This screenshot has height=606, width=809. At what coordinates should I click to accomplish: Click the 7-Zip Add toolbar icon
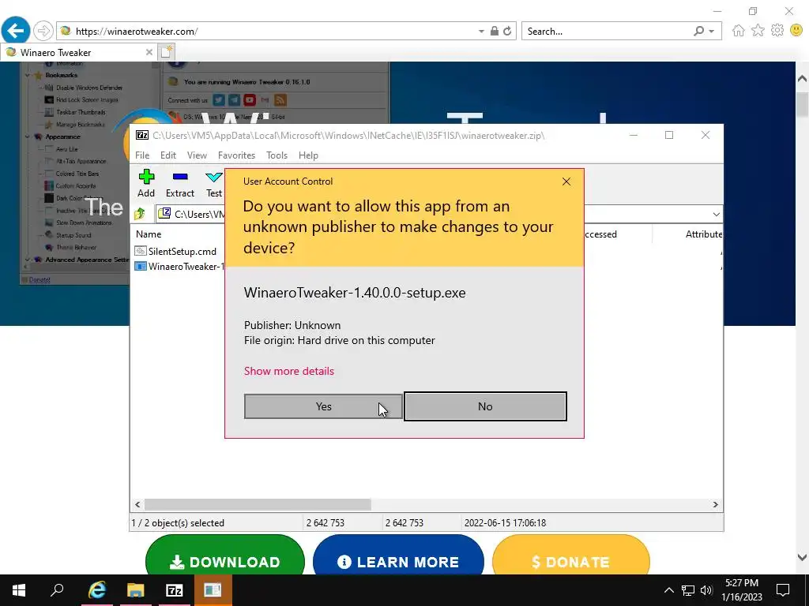coord(146,183)
